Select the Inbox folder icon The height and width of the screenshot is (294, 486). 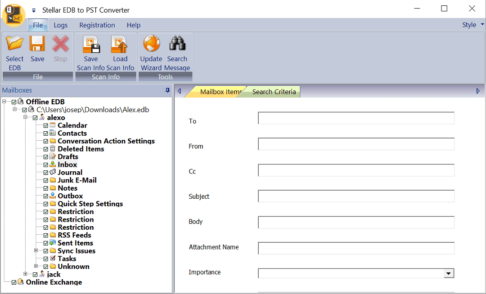coord(53,165)
